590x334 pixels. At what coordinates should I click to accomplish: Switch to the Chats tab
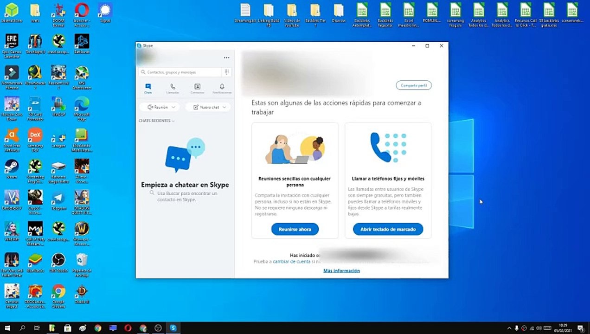point(148,89)
